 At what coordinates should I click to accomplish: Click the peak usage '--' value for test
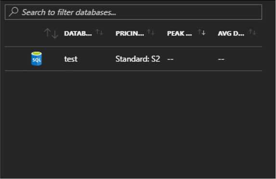point(170,59)
